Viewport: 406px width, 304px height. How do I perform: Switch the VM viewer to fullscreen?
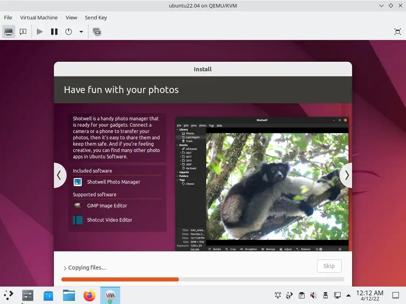[x=397, y=32]
